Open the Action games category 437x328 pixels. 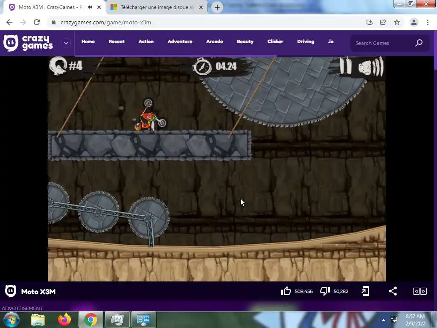146,41
